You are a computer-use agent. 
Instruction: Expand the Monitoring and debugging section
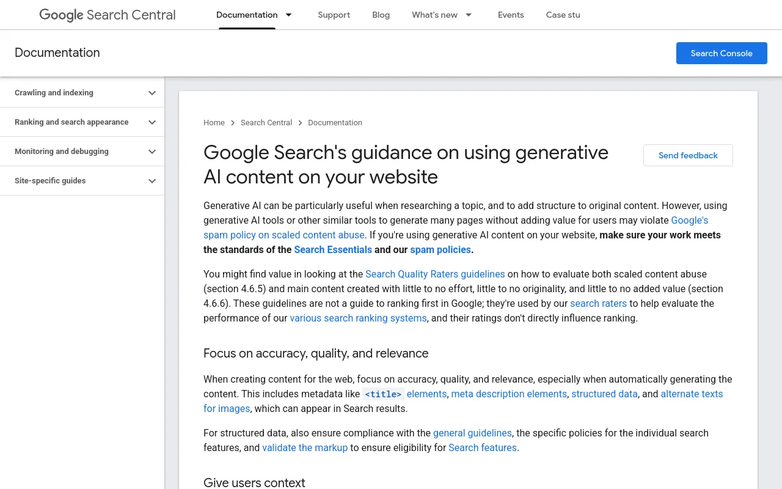pos(152,152)
